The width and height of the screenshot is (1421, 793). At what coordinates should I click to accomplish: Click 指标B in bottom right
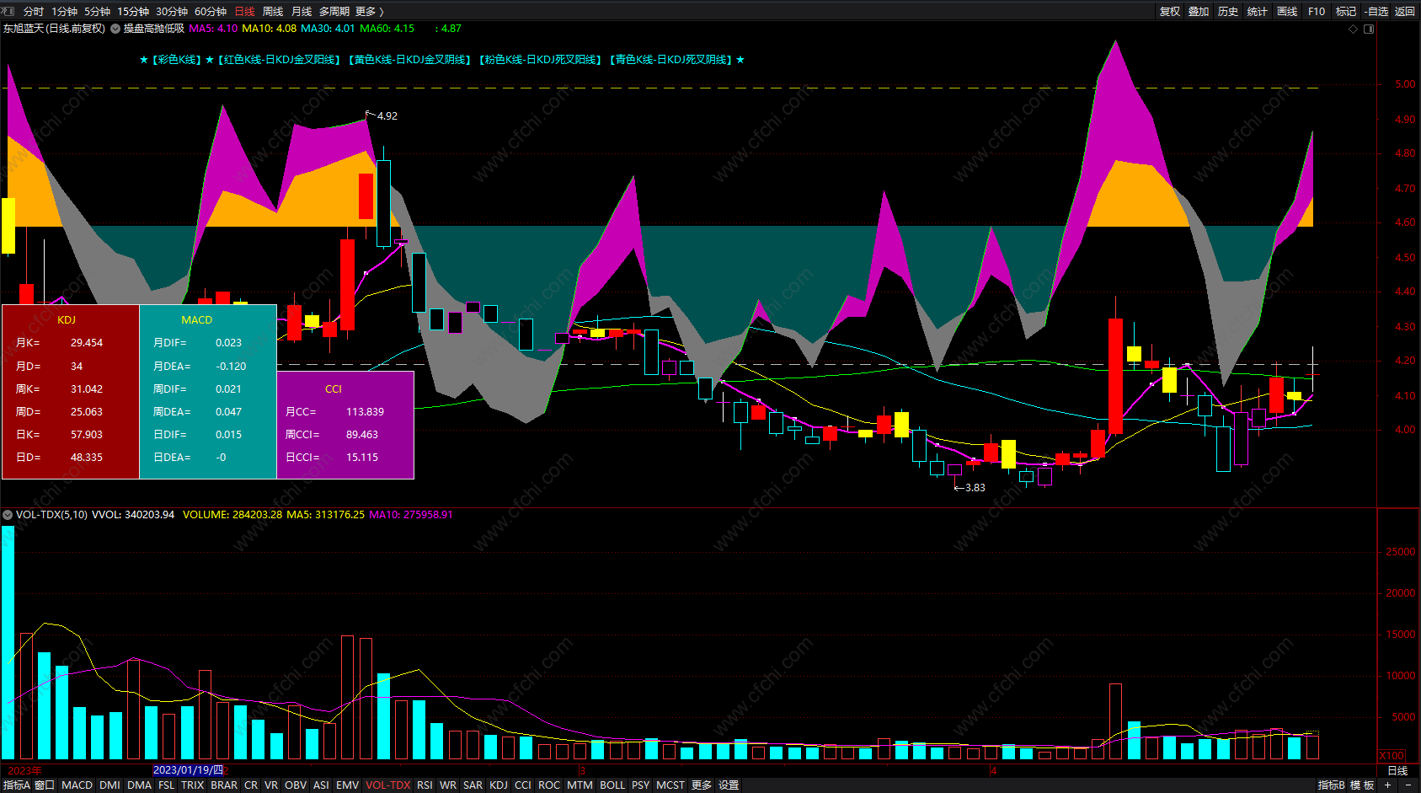coord(1332,785)
